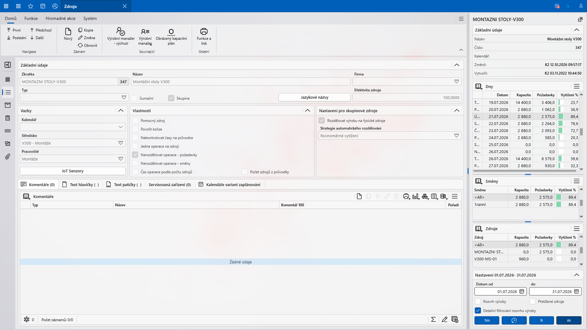587x330 pixels.
Task: Open the hamburger menu of Dny panel
Action: click(x=577, y=86)
